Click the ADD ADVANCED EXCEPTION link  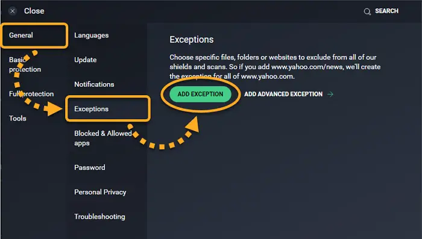283,94
